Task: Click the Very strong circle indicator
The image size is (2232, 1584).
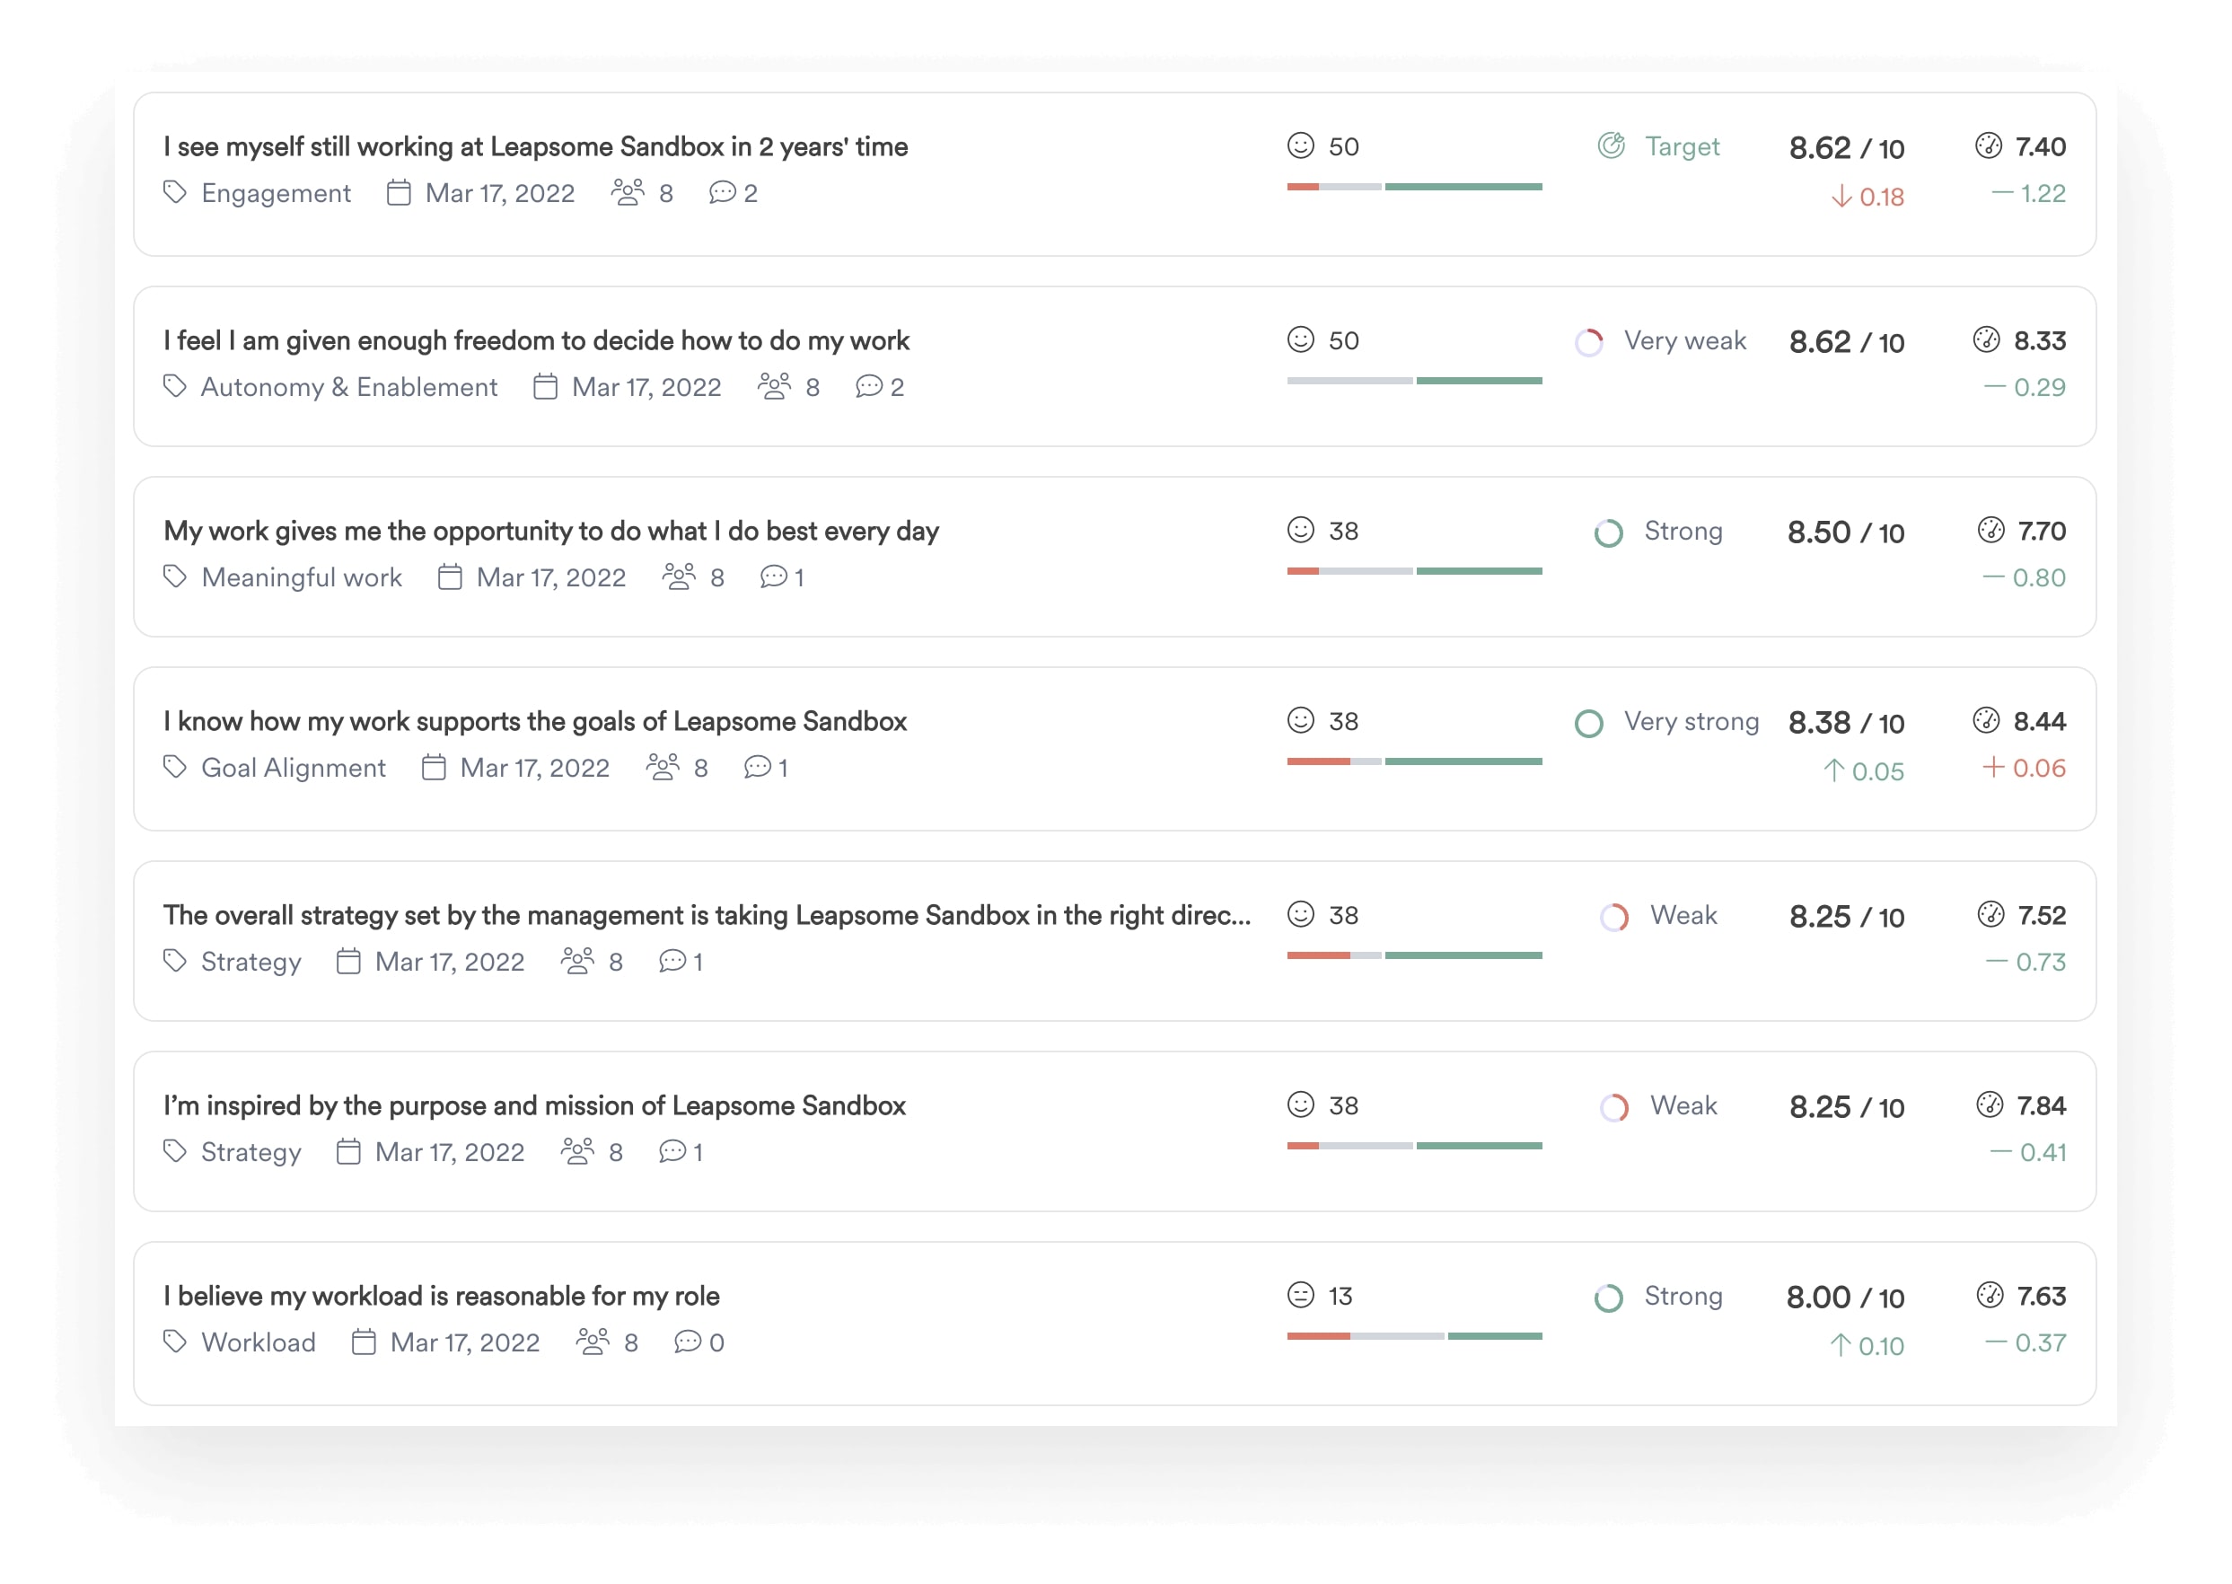Action: pos(1588,723)
